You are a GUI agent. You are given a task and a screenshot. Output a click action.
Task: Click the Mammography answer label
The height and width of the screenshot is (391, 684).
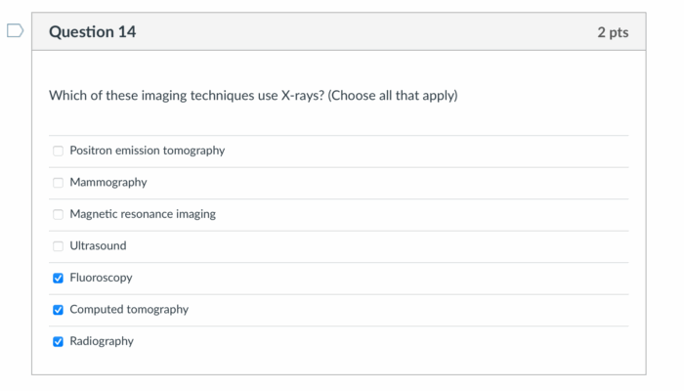click(x=107, y=183)
